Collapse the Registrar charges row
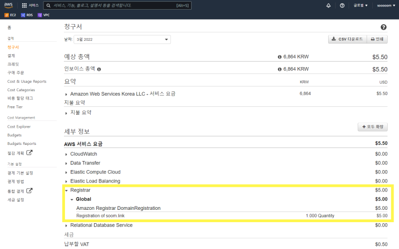 67,191
